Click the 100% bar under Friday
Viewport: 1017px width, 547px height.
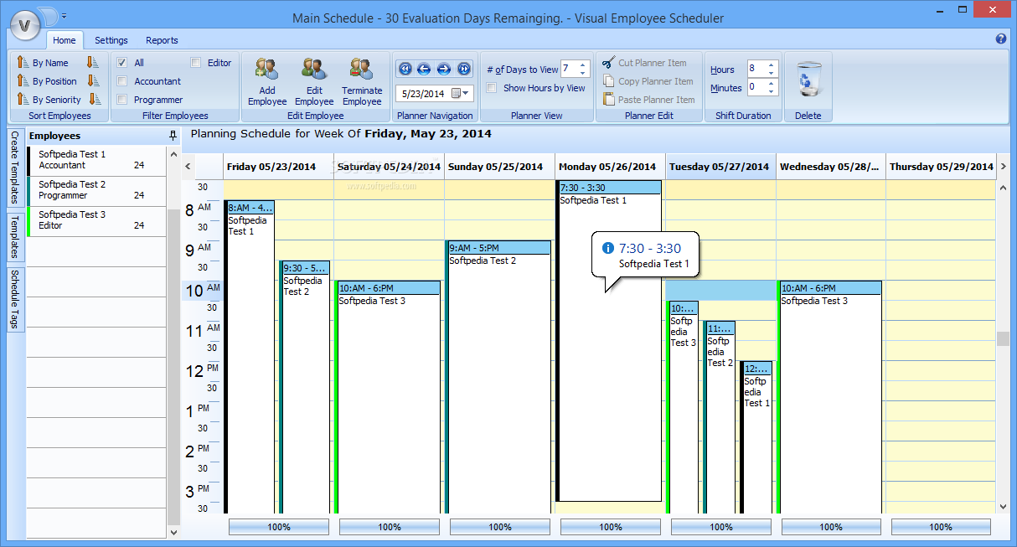(x=279, y=527)
